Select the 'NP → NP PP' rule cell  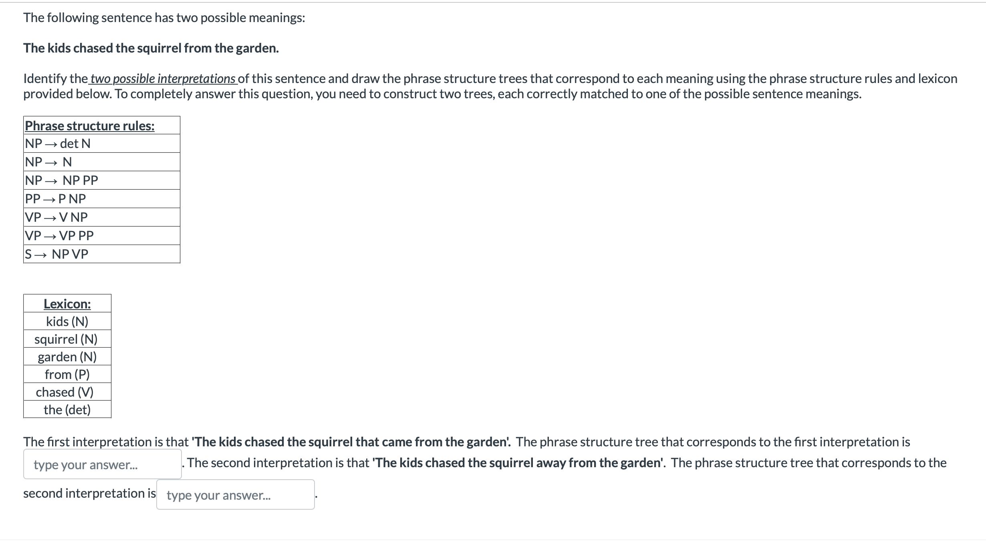tap(102, 180)
